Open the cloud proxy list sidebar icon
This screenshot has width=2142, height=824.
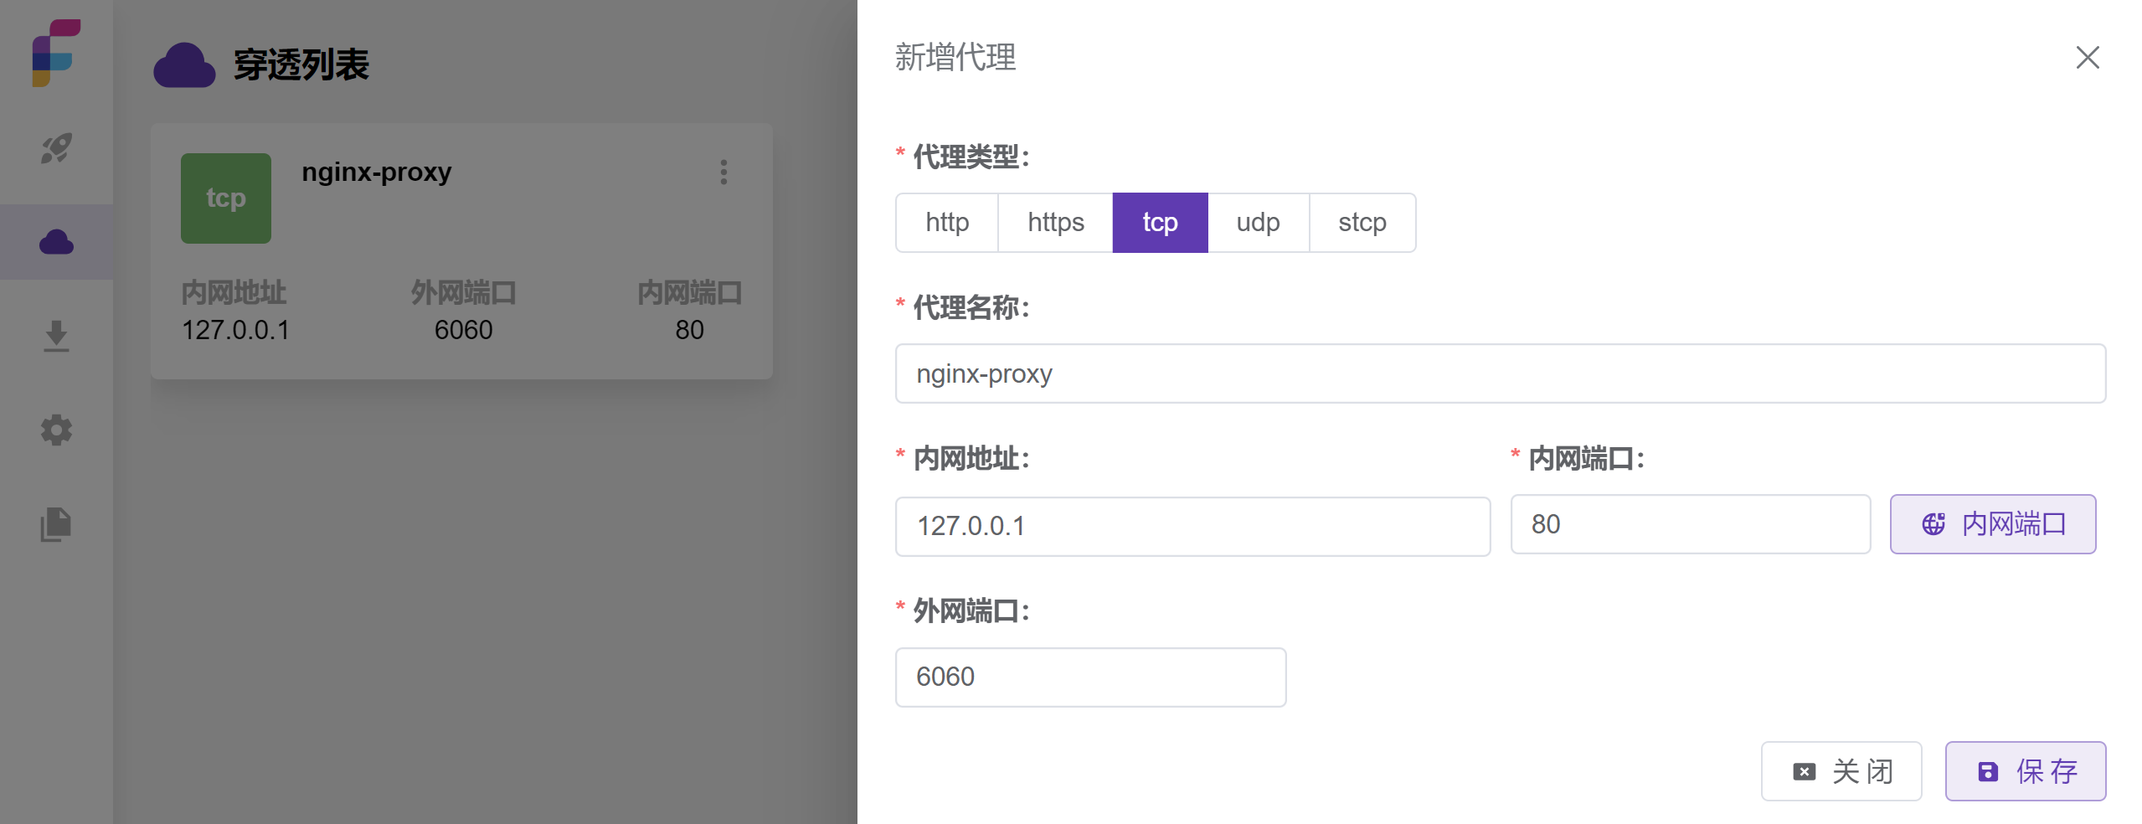(x=56, y=242)
